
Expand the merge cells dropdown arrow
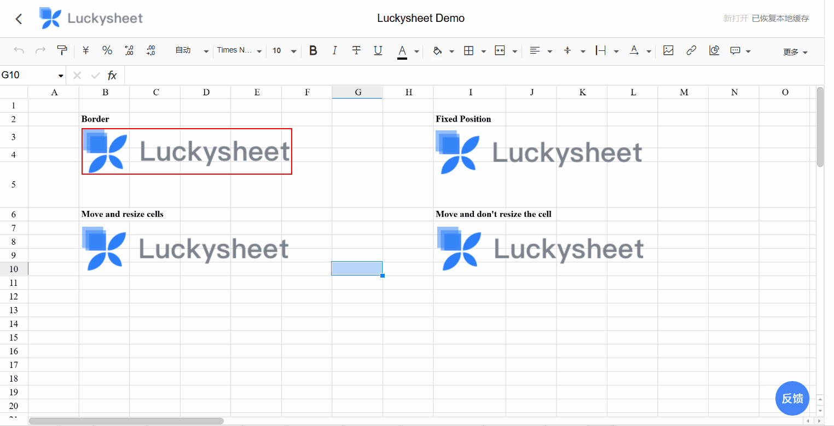point(514,51)
